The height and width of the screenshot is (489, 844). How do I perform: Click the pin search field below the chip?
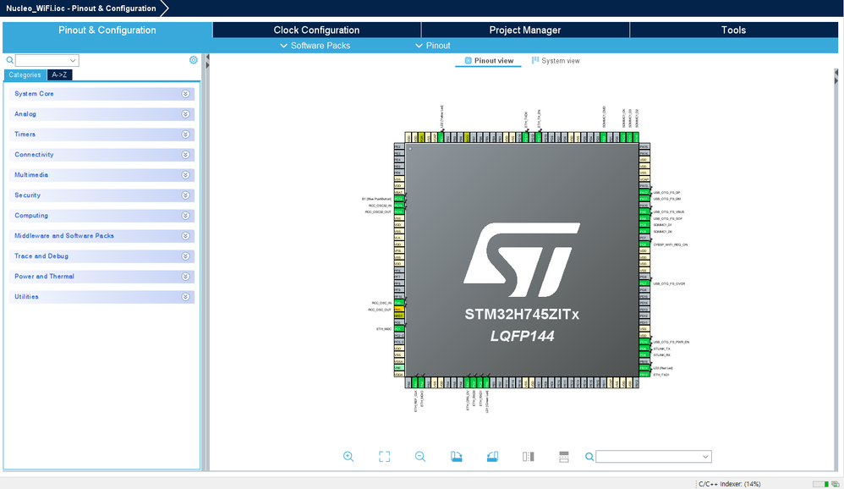[649, 457]
